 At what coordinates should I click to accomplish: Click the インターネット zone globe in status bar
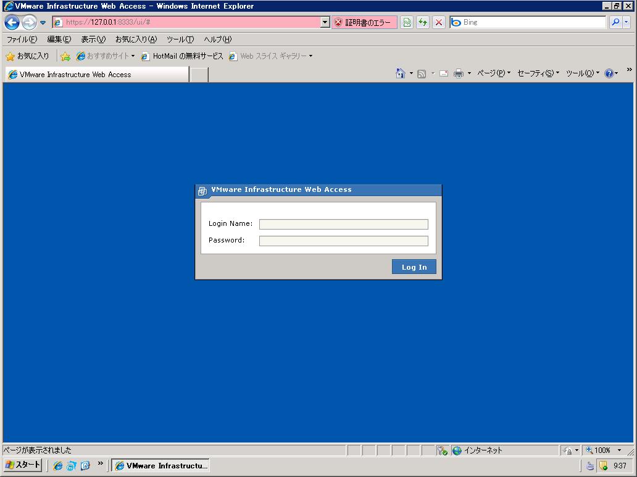point(457,450)
